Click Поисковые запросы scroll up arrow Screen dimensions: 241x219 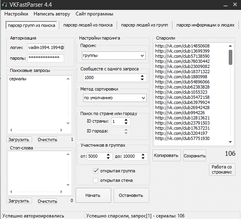coord(68,79)
